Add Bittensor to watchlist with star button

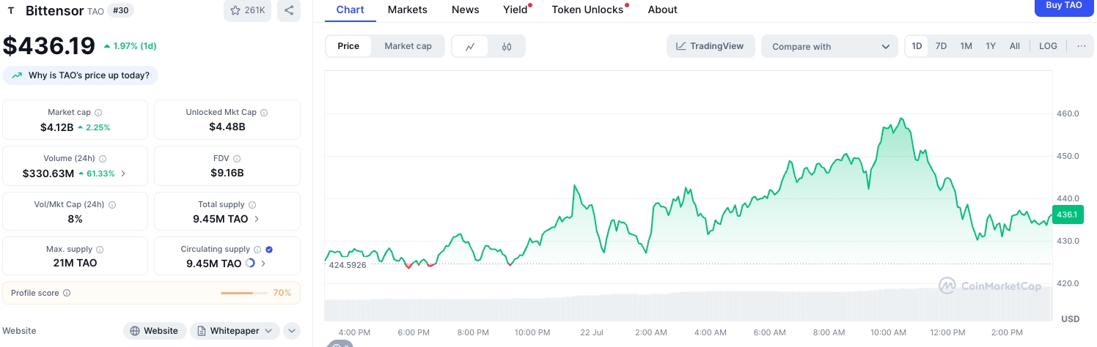247,10
